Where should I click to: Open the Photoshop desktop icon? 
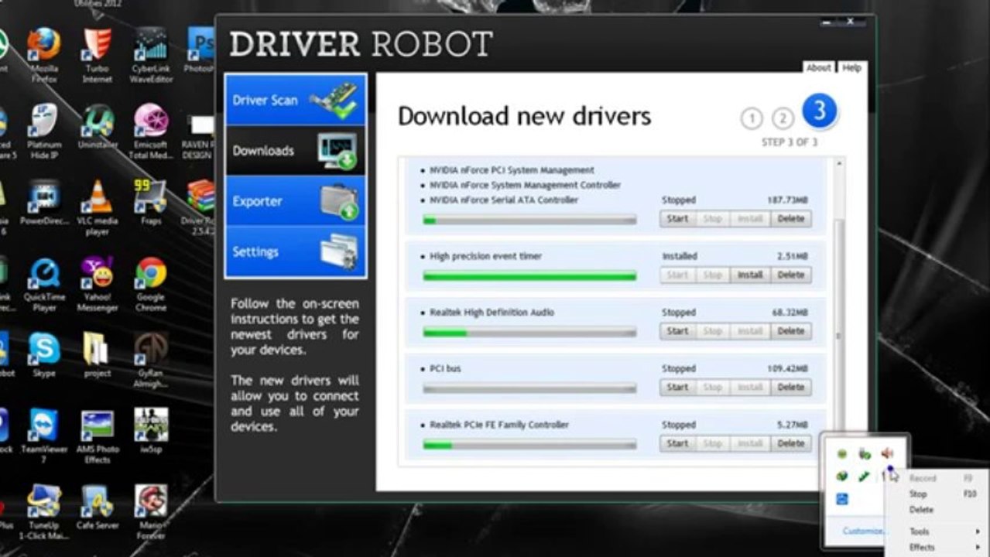[200, 49]
